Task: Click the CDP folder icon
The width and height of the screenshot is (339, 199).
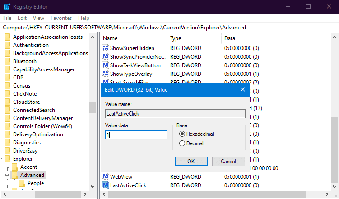Action: tap(8, 78)
